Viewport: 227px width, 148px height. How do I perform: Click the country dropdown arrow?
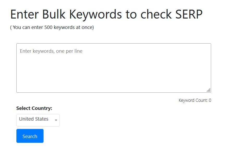pyautogui.click(x=56, y=120)
